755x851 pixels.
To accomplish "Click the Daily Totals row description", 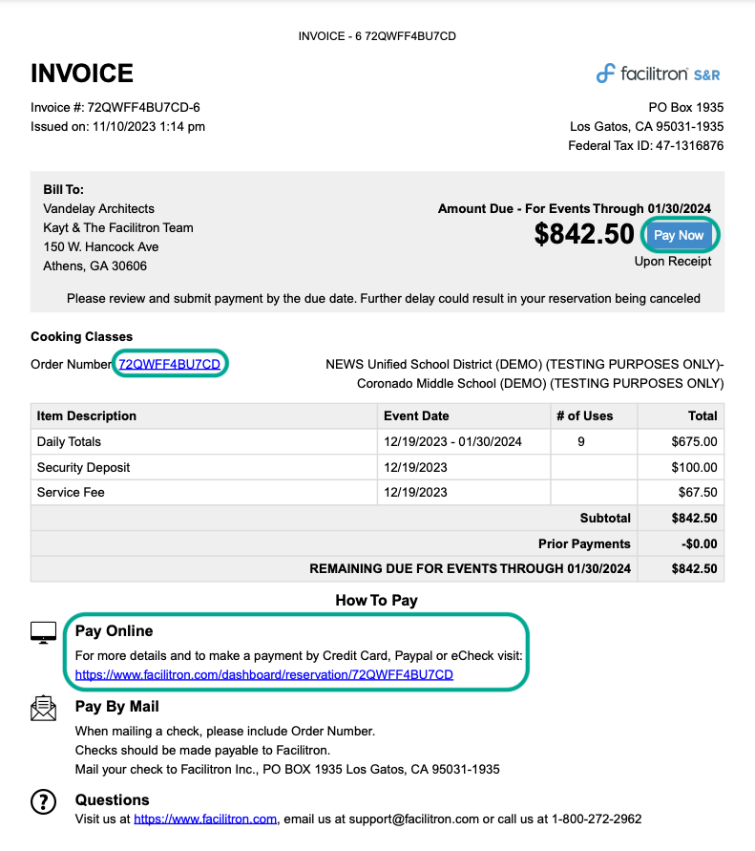I will tap(69, 442).
